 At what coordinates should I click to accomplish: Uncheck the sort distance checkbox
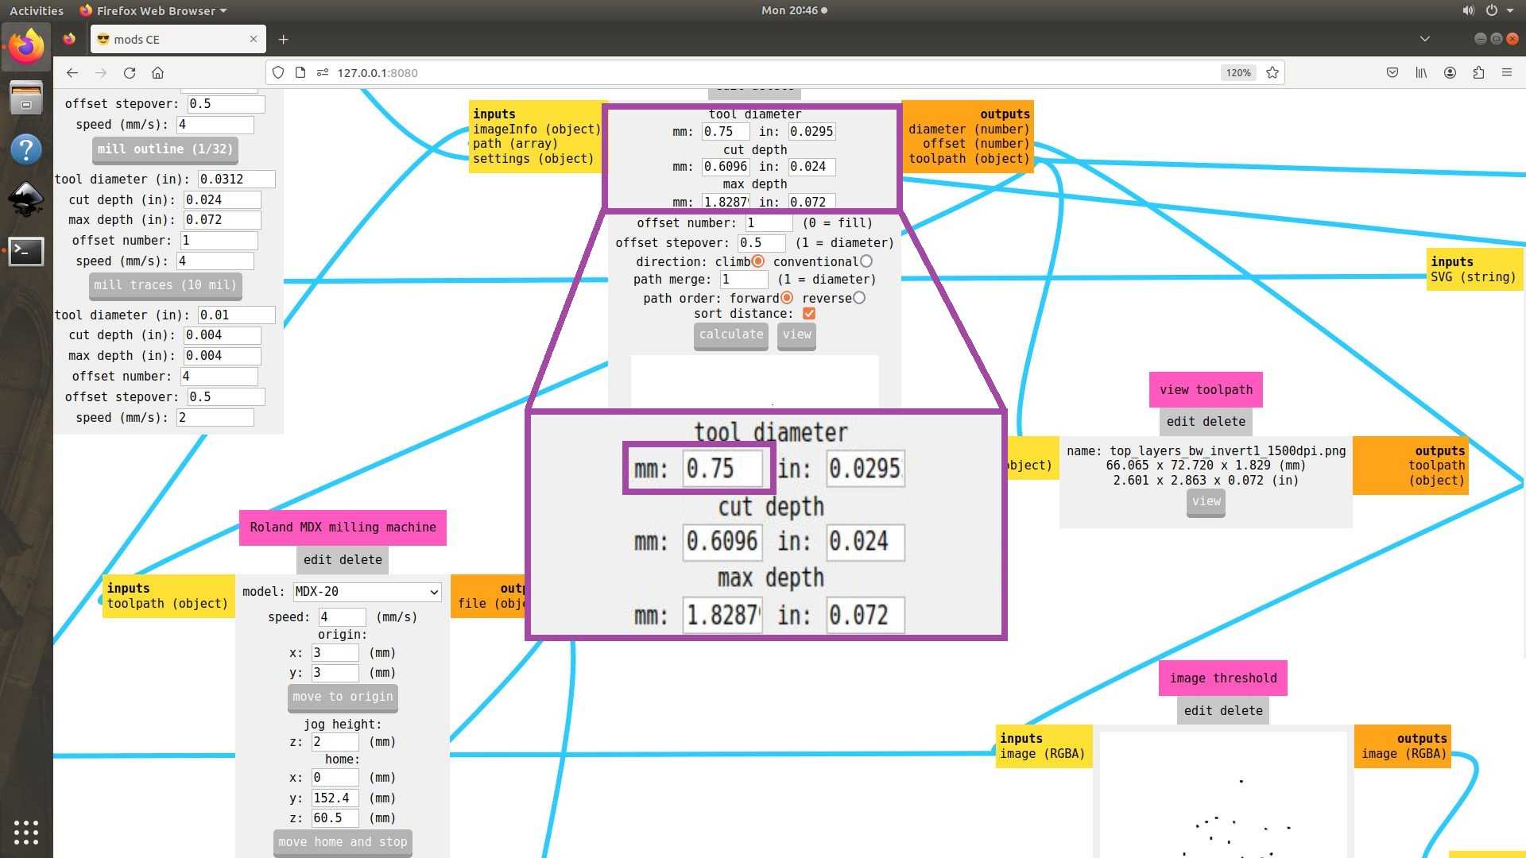point(809,314)
